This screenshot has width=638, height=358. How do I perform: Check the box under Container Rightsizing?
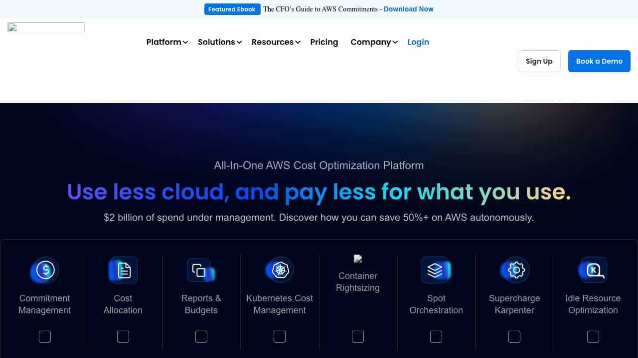358,337
